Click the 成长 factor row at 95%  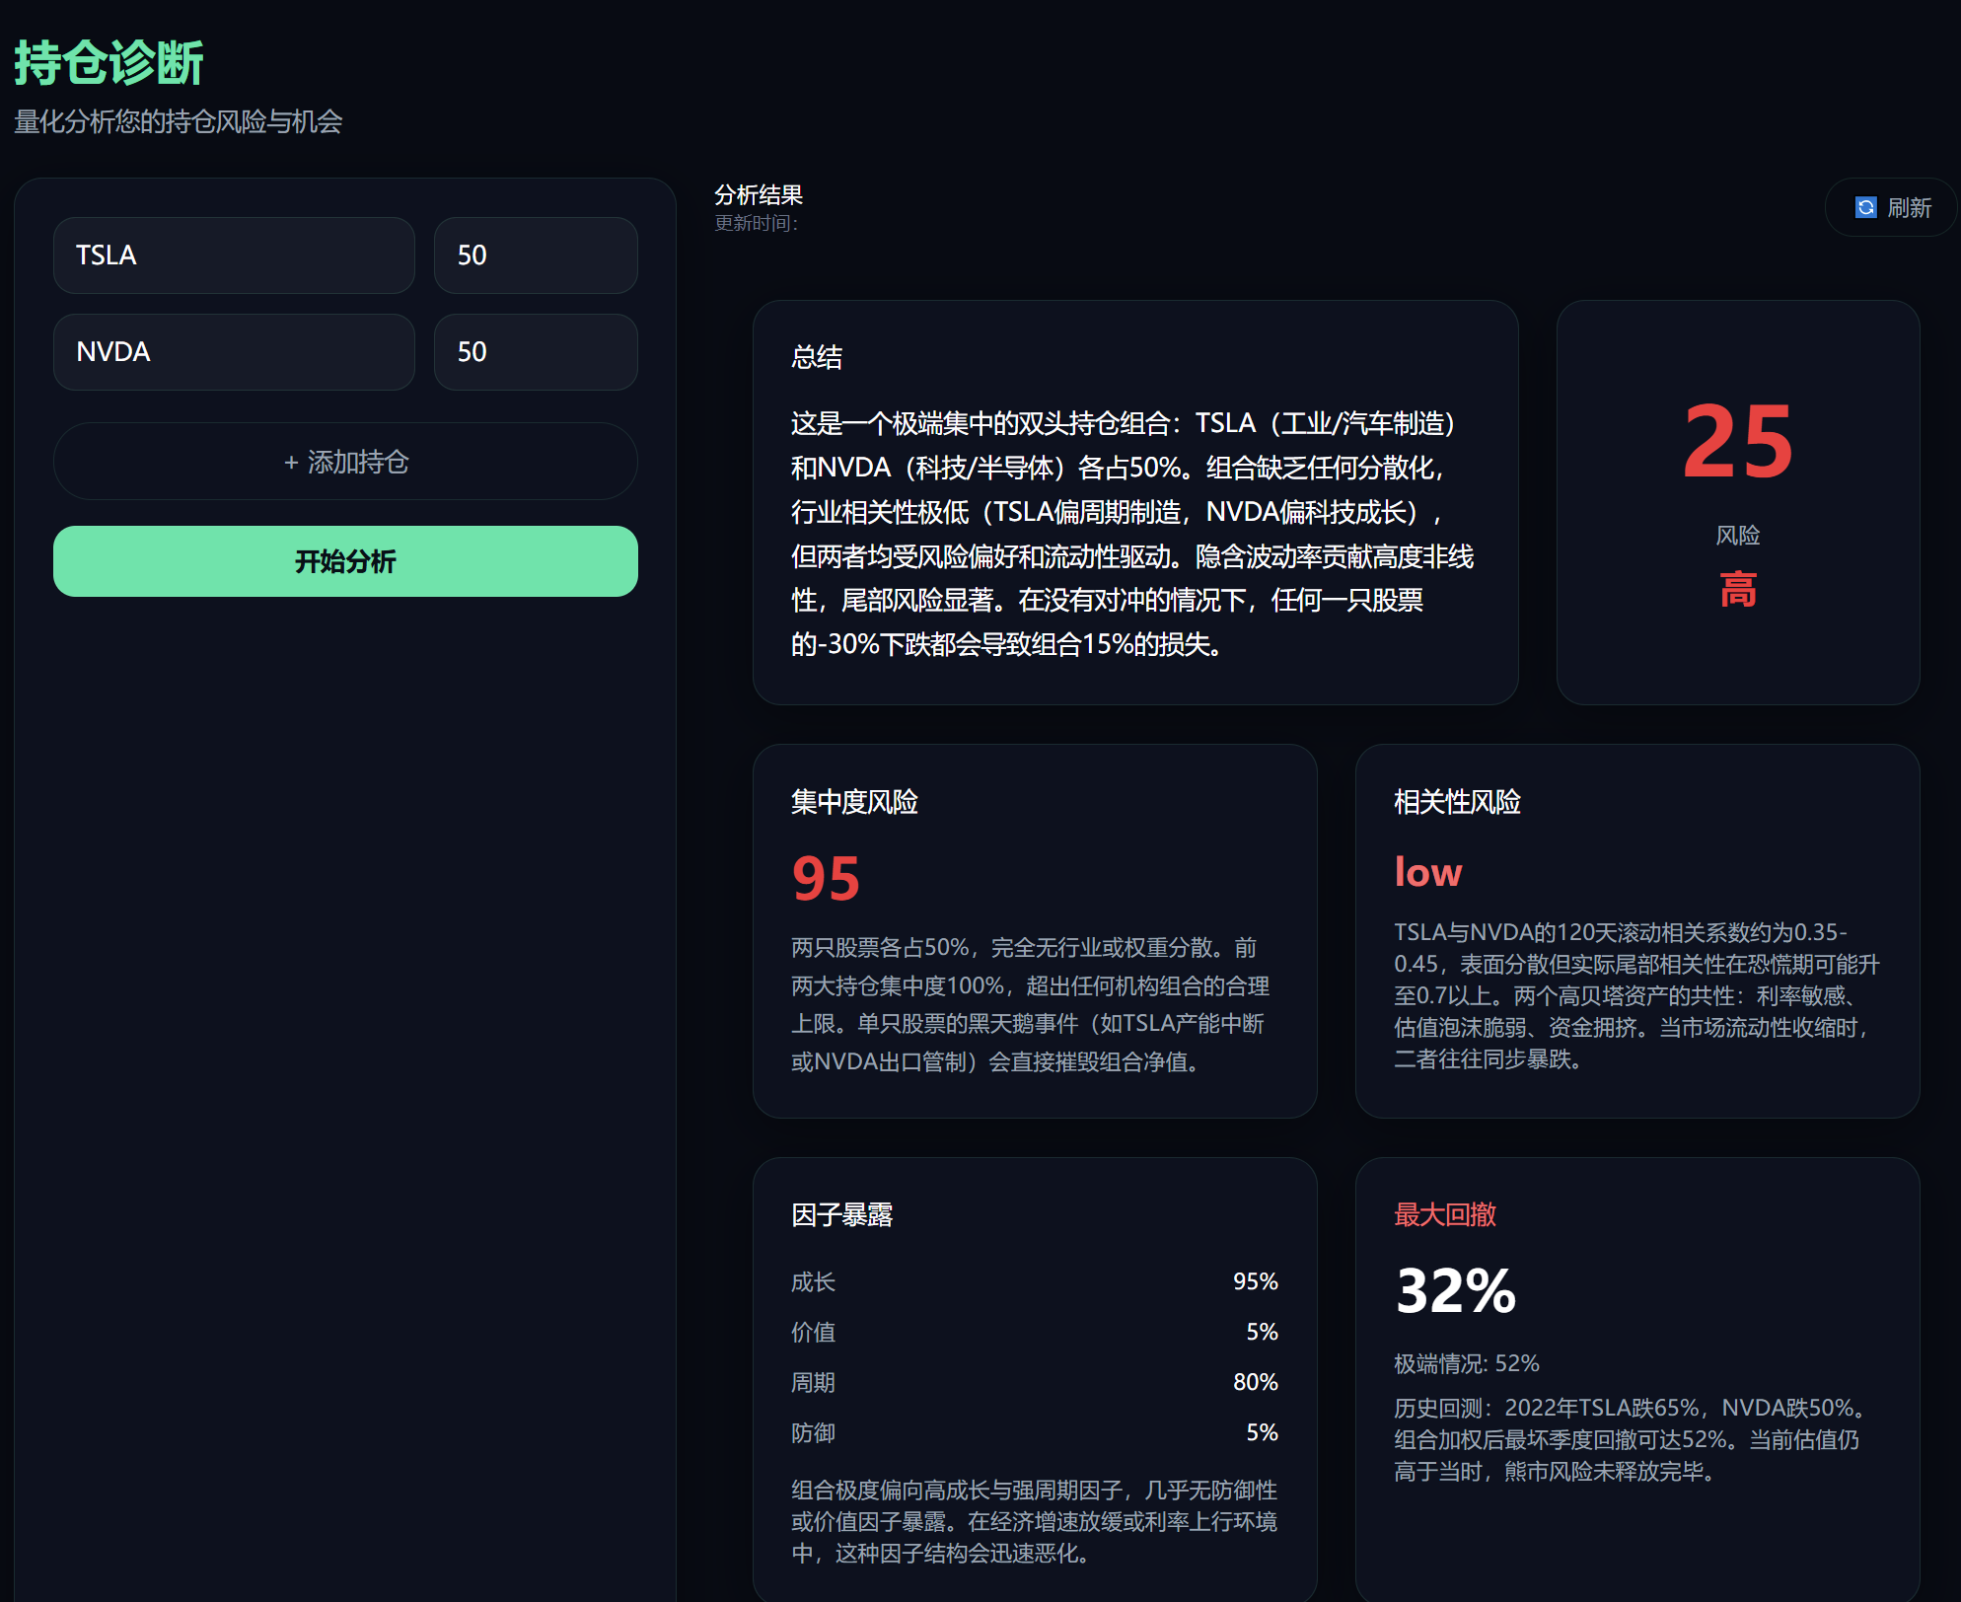pyautogui.click(x=1035, y=1281)
